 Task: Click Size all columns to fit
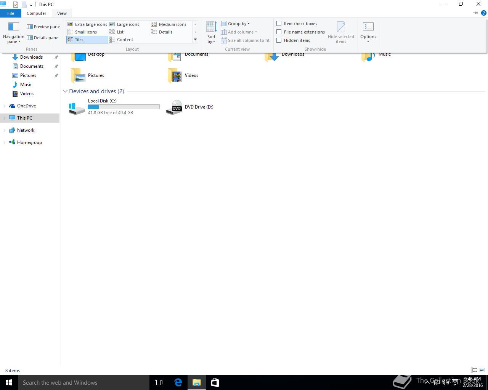point(245,40)
